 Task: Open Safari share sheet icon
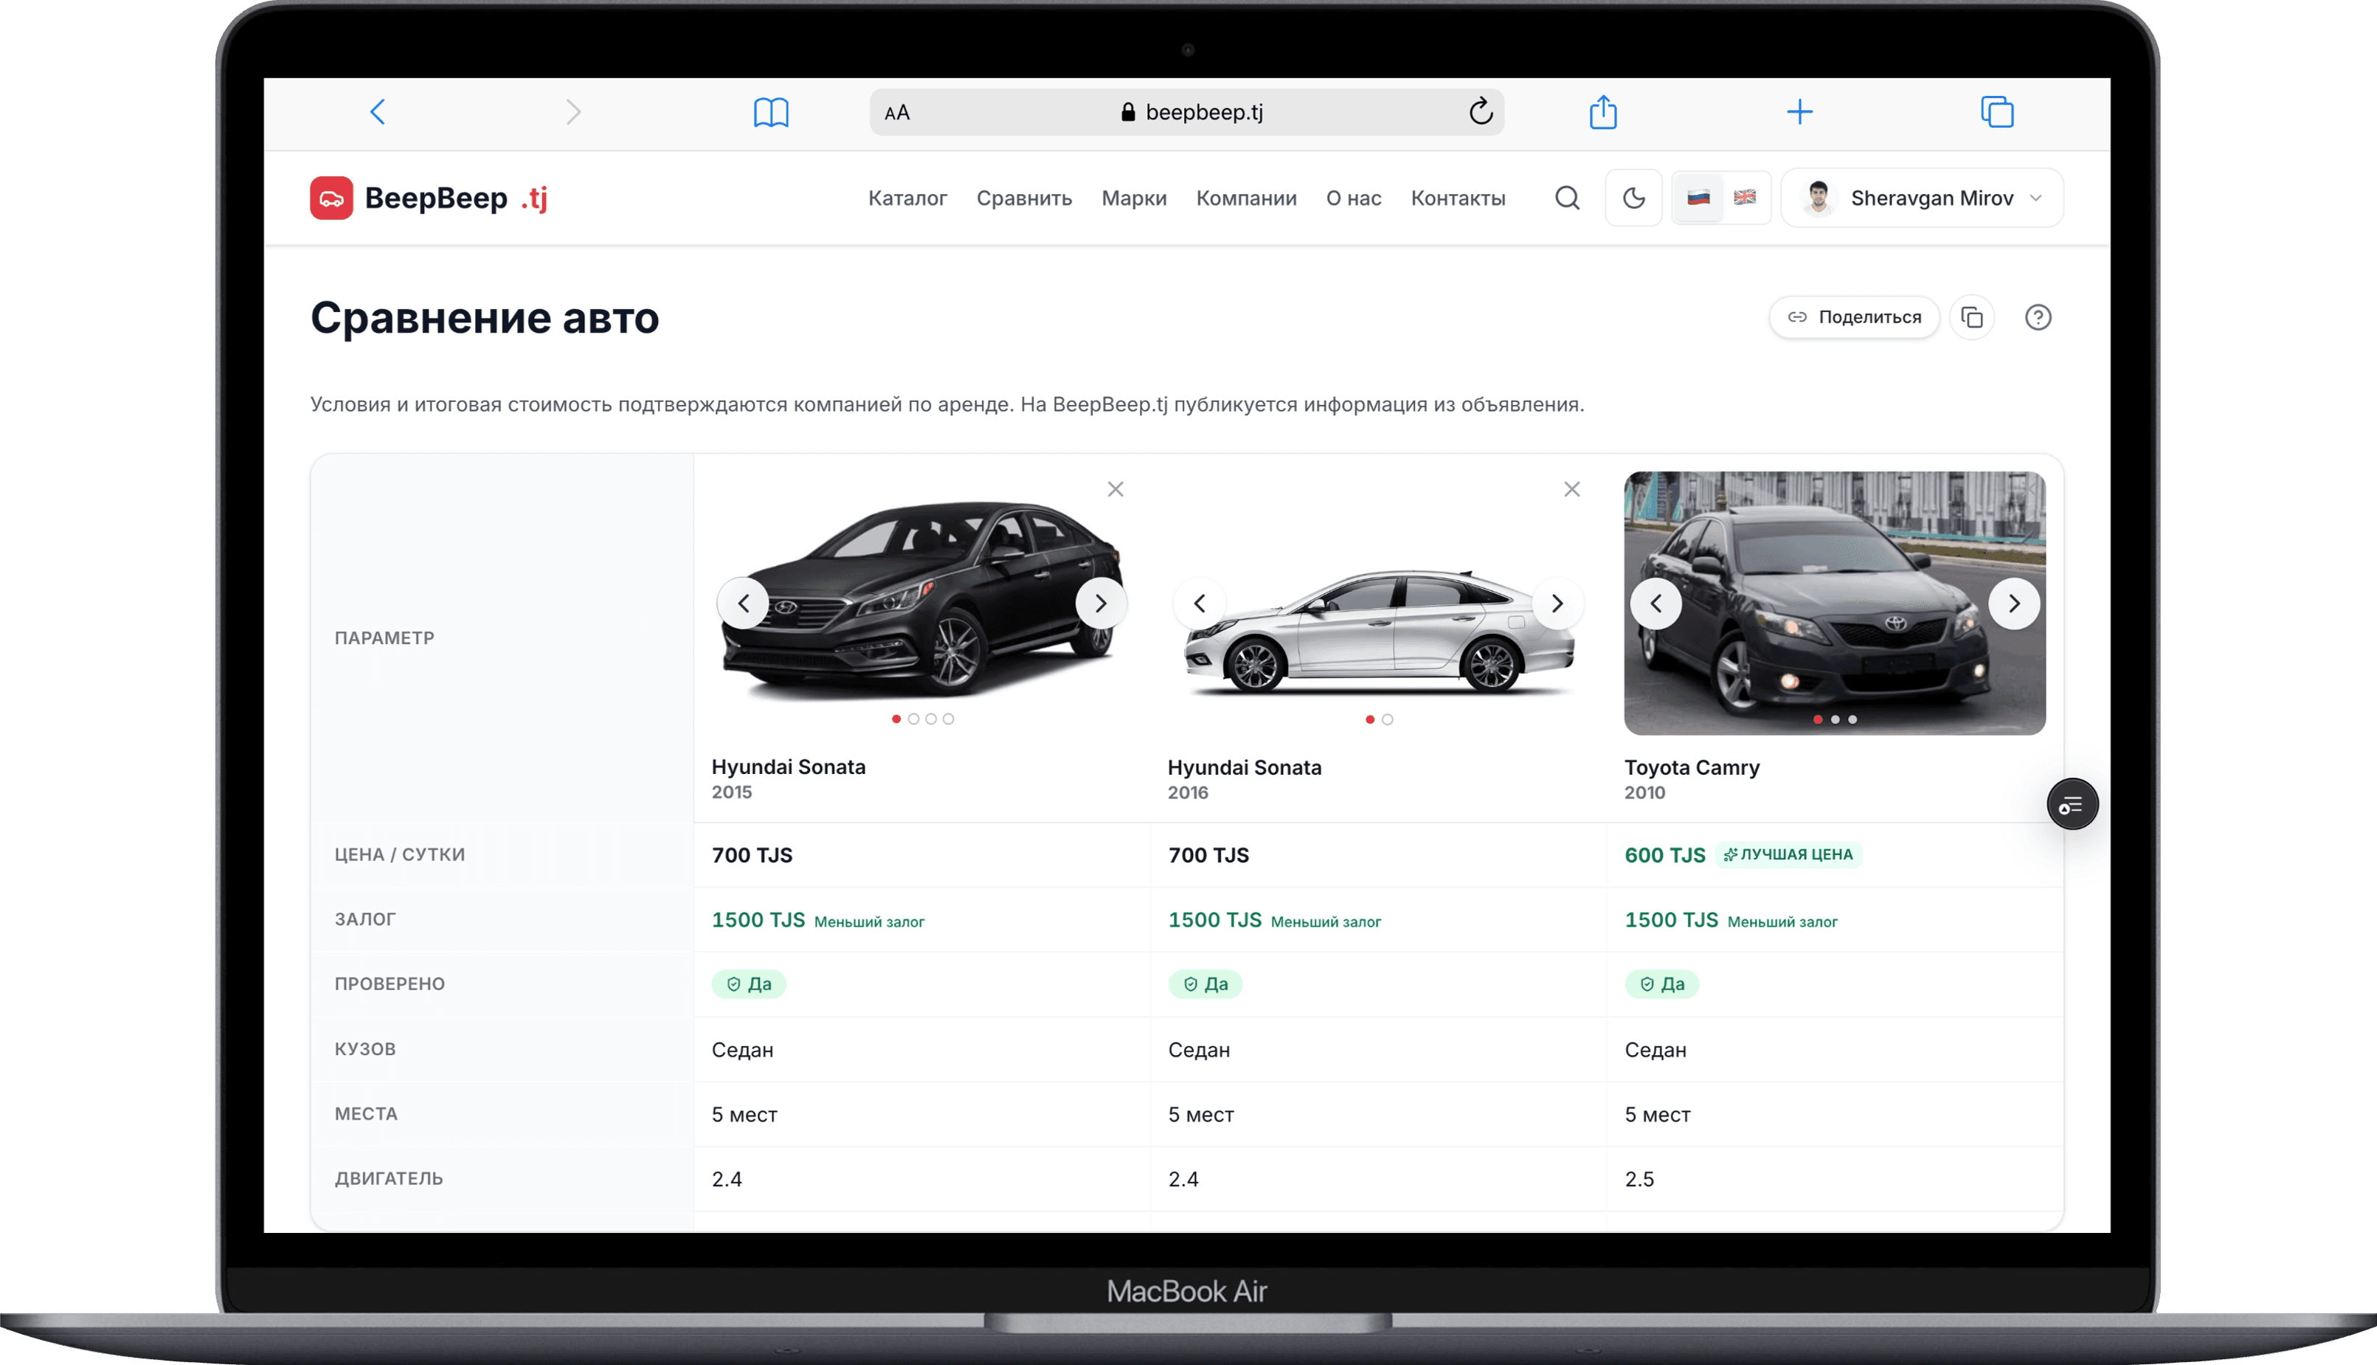click(1603, 111)
